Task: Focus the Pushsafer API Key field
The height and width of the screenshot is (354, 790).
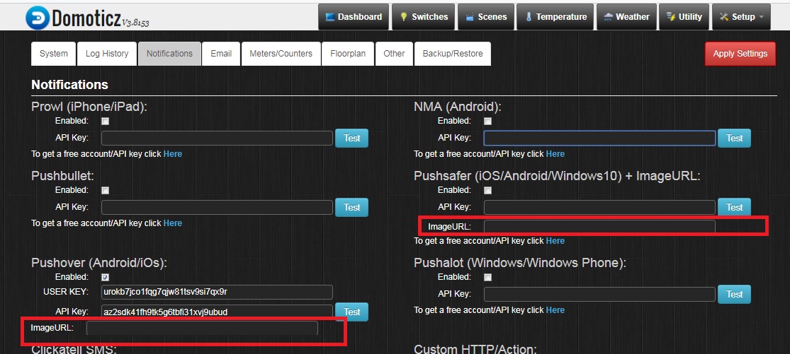Action: (599, 207)
